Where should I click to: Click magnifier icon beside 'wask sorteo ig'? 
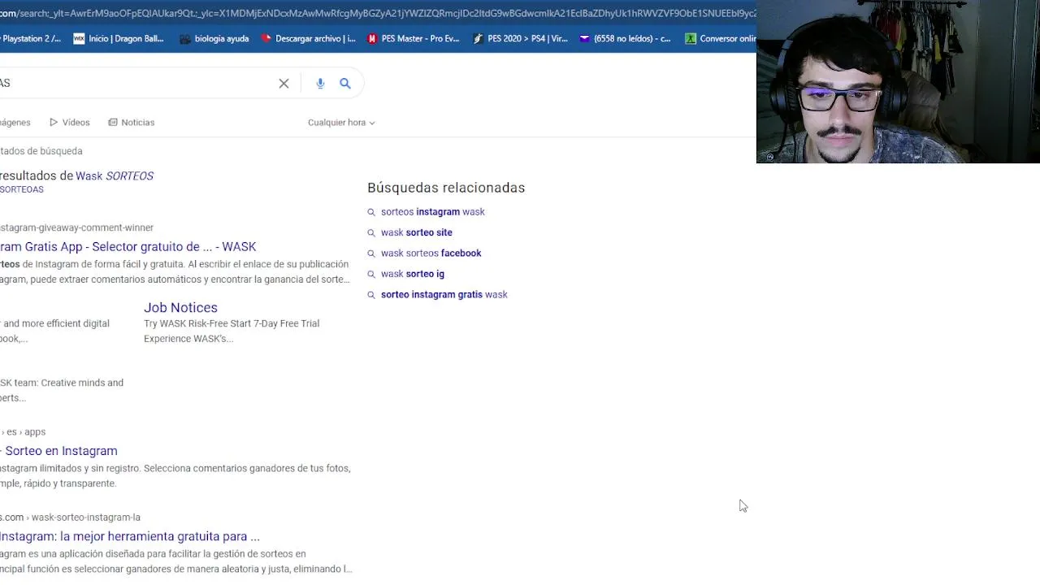pyautogui.click(x=371, y=275)
